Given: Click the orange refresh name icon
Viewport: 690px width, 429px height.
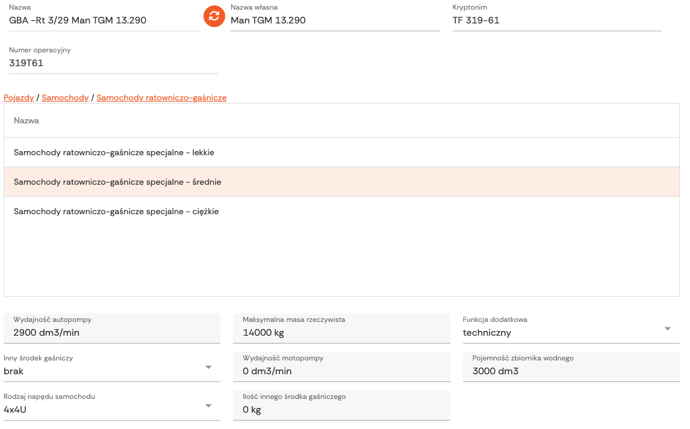Looking at the screenshot, I should point(213,16).
